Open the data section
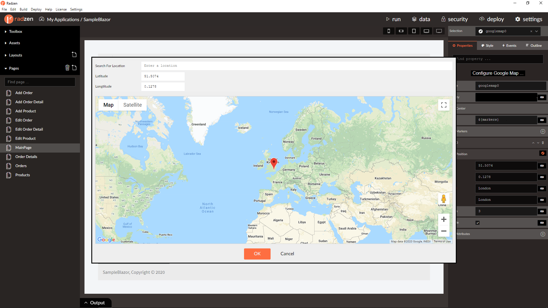 [421, 19]
